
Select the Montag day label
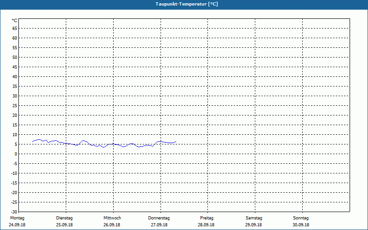coord(17,218)
